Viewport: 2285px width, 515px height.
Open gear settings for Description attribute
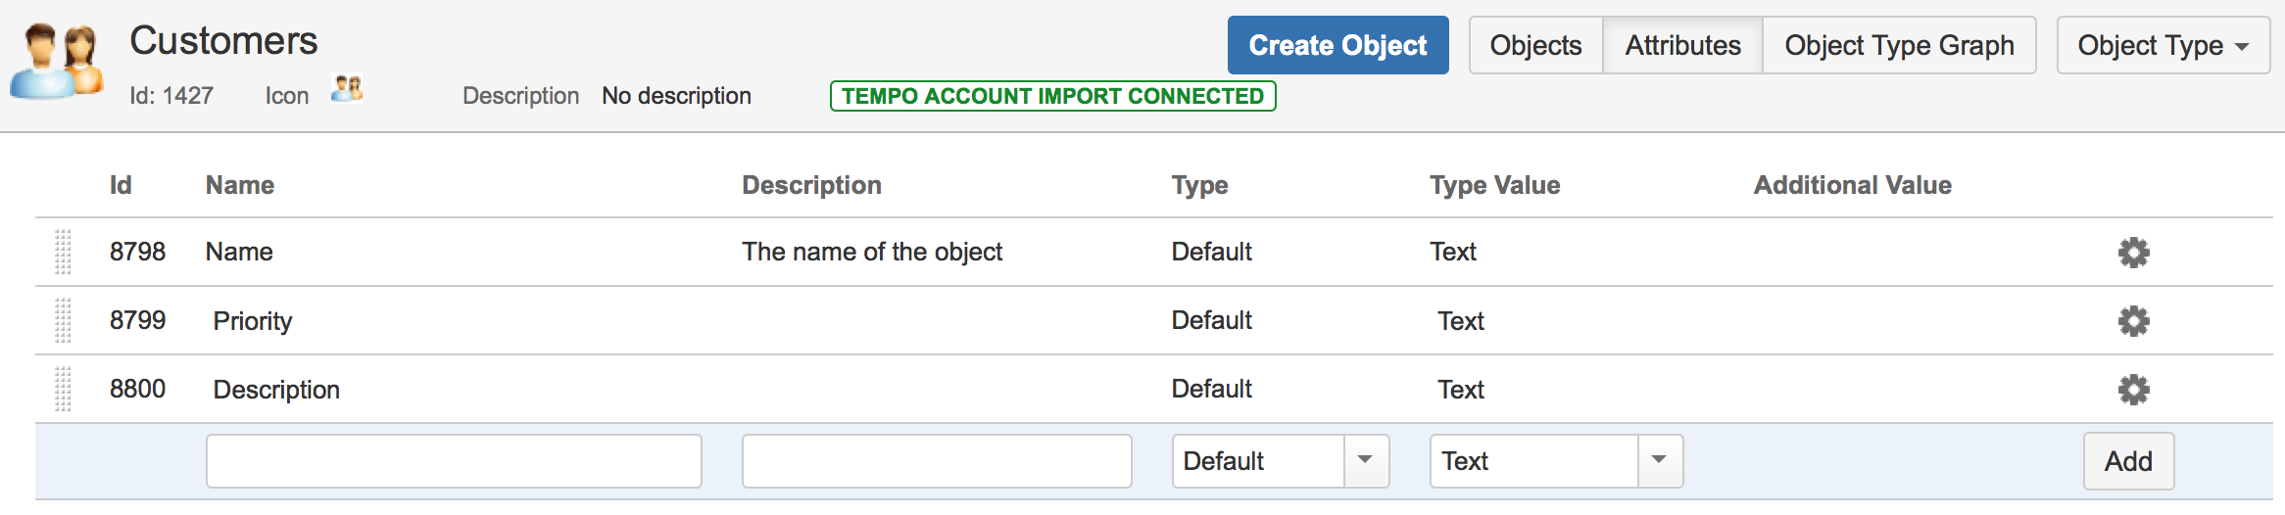click(x=2133, y=390)
